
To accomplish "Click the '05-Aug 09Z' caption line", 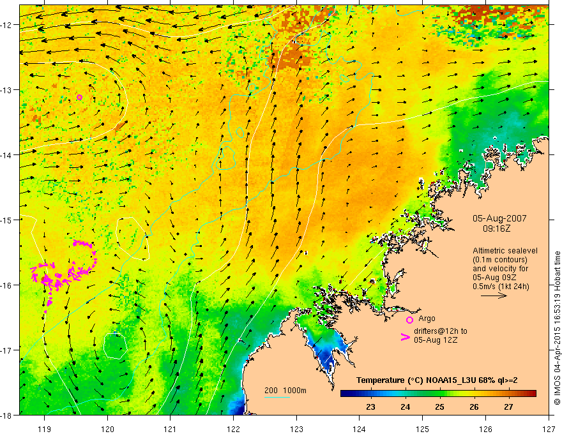I will (493, 277).
